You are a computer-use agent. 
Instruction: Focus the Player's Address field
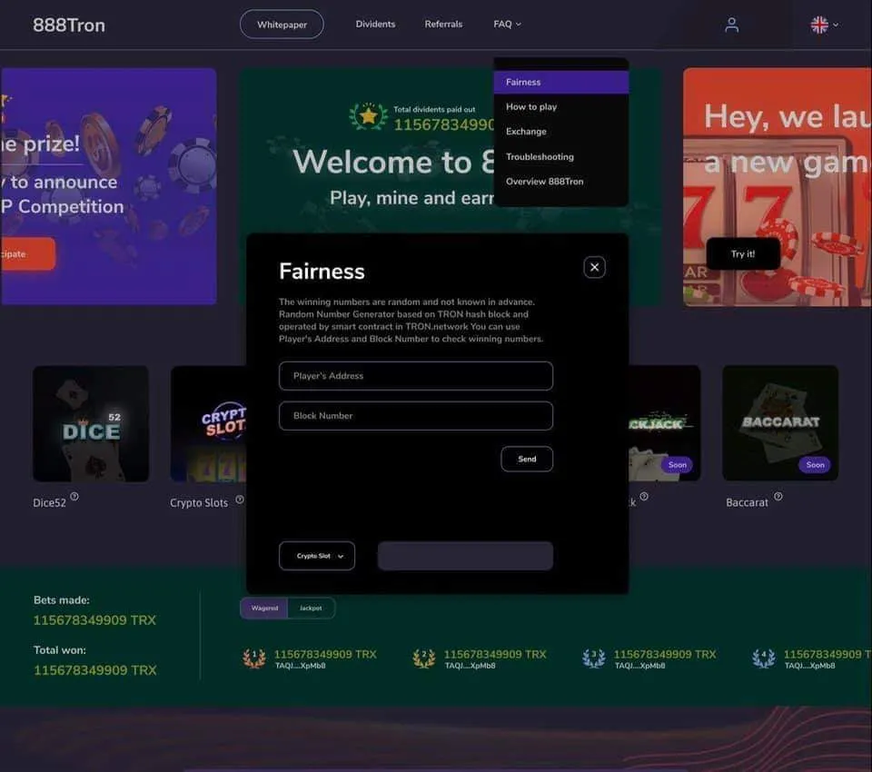pos(416,375)
